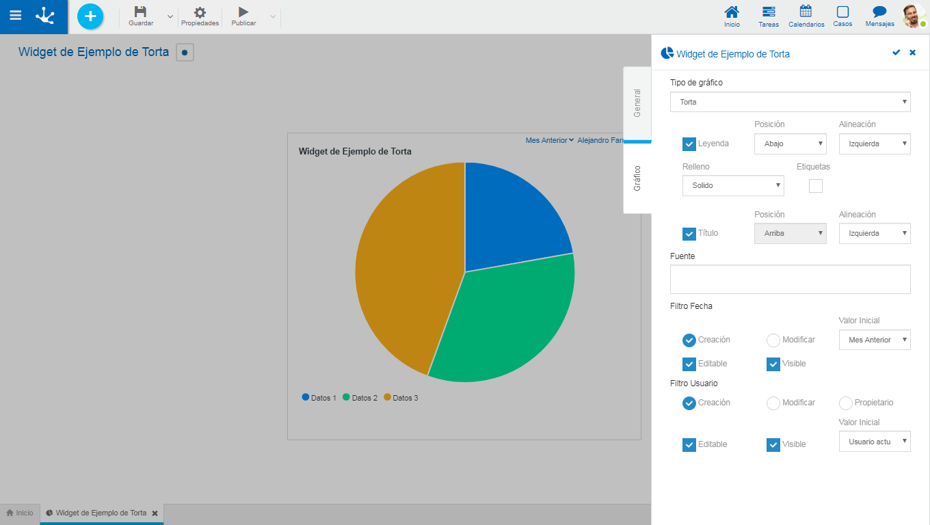This screenshot has width=930, height=525.
Task: Click the blue plus create button
Action: coord(90,16)
